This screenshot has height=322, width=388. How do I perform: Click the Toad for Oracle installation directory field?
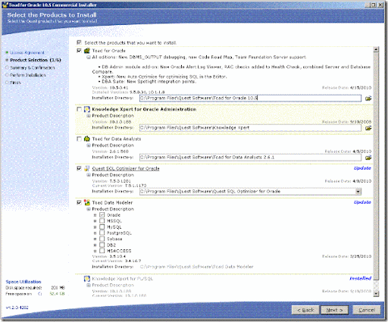click(250, 98)
